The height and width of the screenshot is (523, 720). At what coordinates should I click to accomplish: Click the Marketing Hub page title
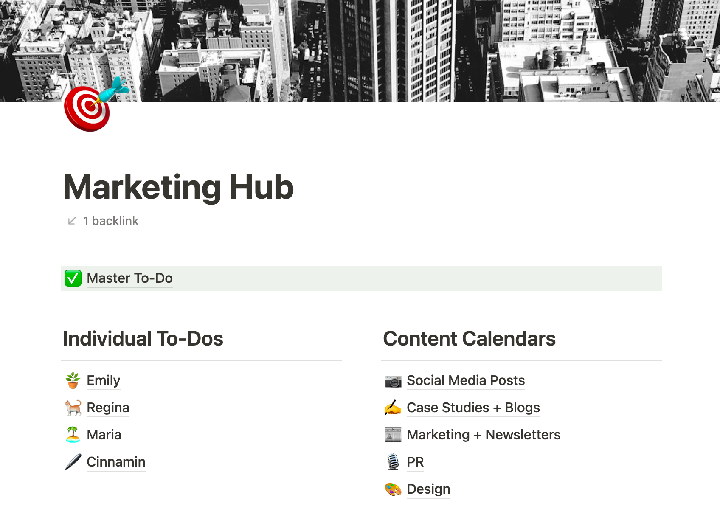[x=178, y=187]
